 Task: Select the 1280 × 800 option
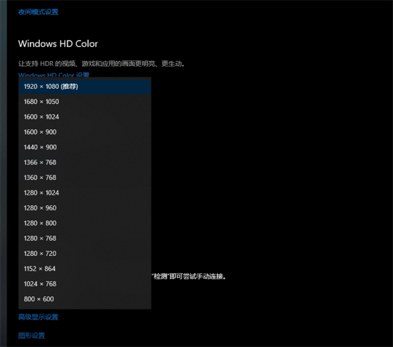[x=84, y=223]
